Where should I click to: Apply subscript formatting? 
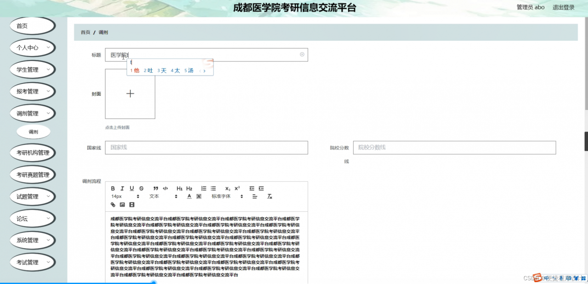tap(228, 188)
